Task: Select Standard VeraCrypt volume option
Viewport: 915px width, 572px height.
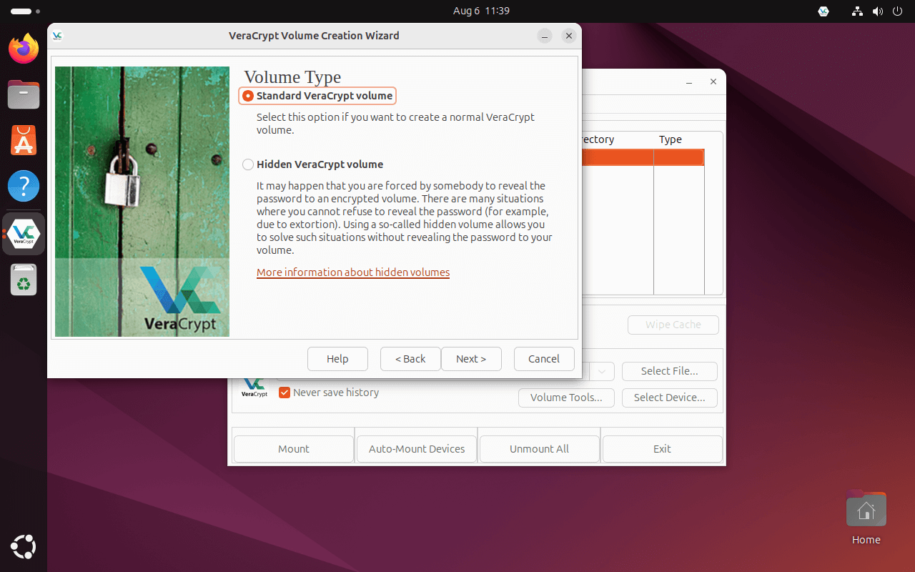Action: (x=317, y=96)
